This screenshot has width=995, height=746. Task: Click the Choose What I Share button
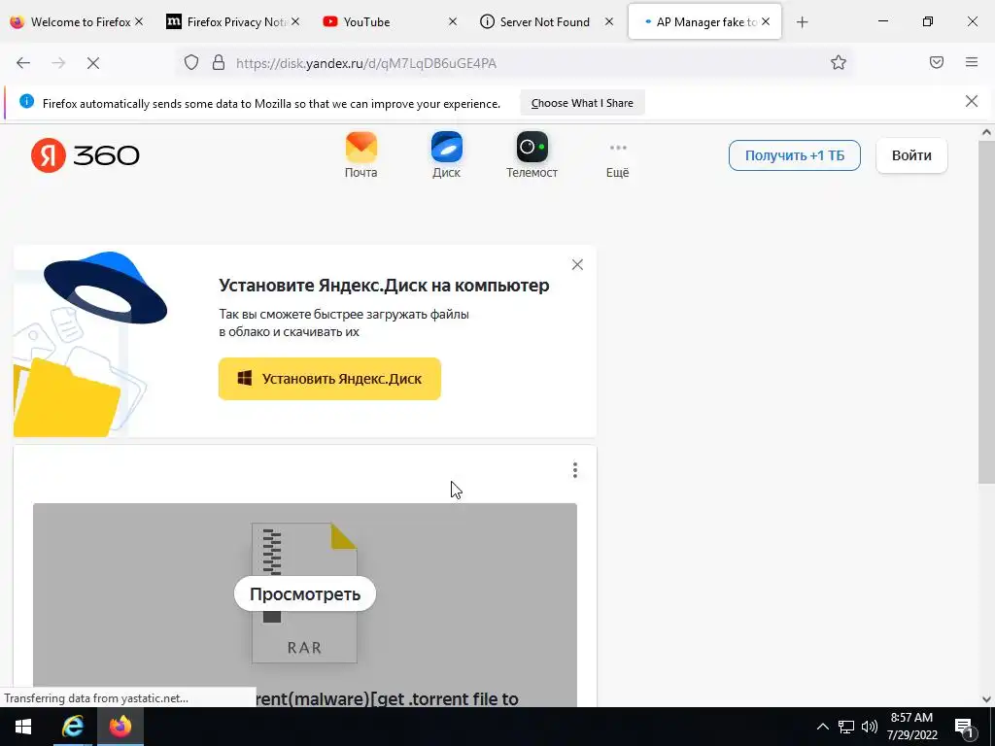(x=582, y=103)
